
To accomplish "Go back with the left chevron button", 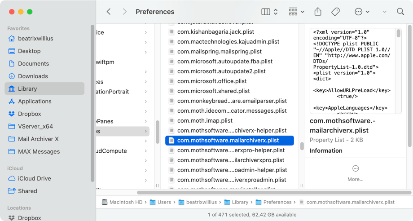I will pos(109,12).
